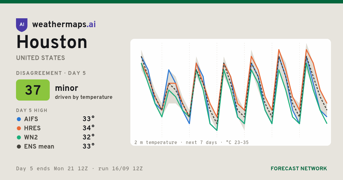
Task: Click the DAY 5 HIGH section heading
Action: pyautogui.click(x=32, y=111)
